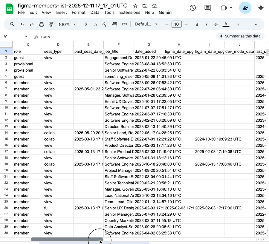This screenshot has height=244, width=269.
Task: Click the undo arrow icon
Action: (22, 24)
